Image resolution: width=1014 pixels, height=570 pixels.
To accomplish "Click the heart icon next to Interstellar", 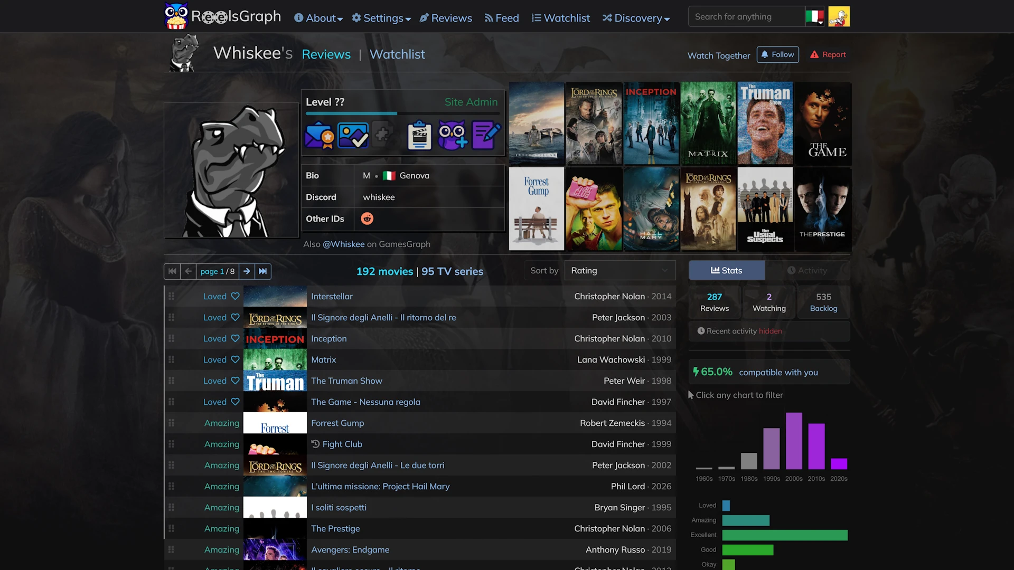I will [235, 297].
